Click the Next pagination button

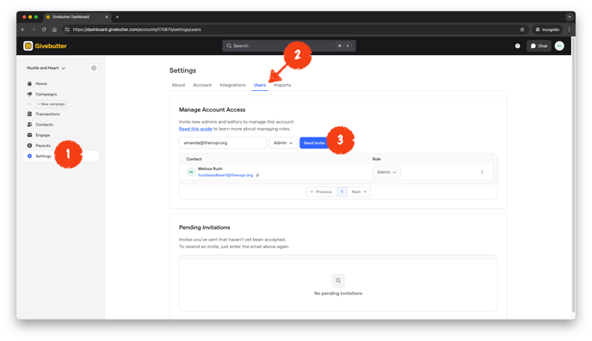(359, 192)
